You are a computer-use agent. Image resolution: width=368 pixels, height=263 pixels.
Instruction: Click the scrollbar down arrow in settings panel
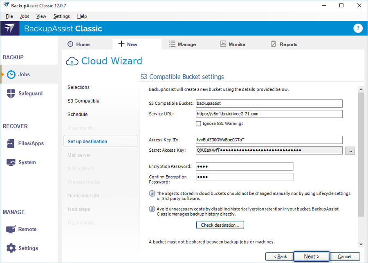click(x=361, y=244)
